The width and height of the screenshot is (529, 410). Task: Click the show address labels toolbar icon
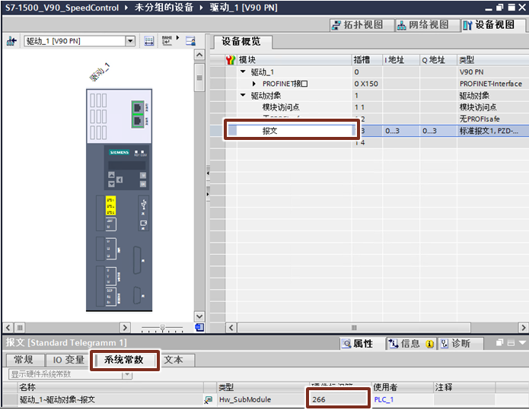(148, 41)
